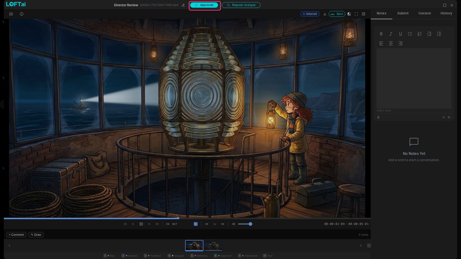Open the Selected status dropdown

pos(310,14)
